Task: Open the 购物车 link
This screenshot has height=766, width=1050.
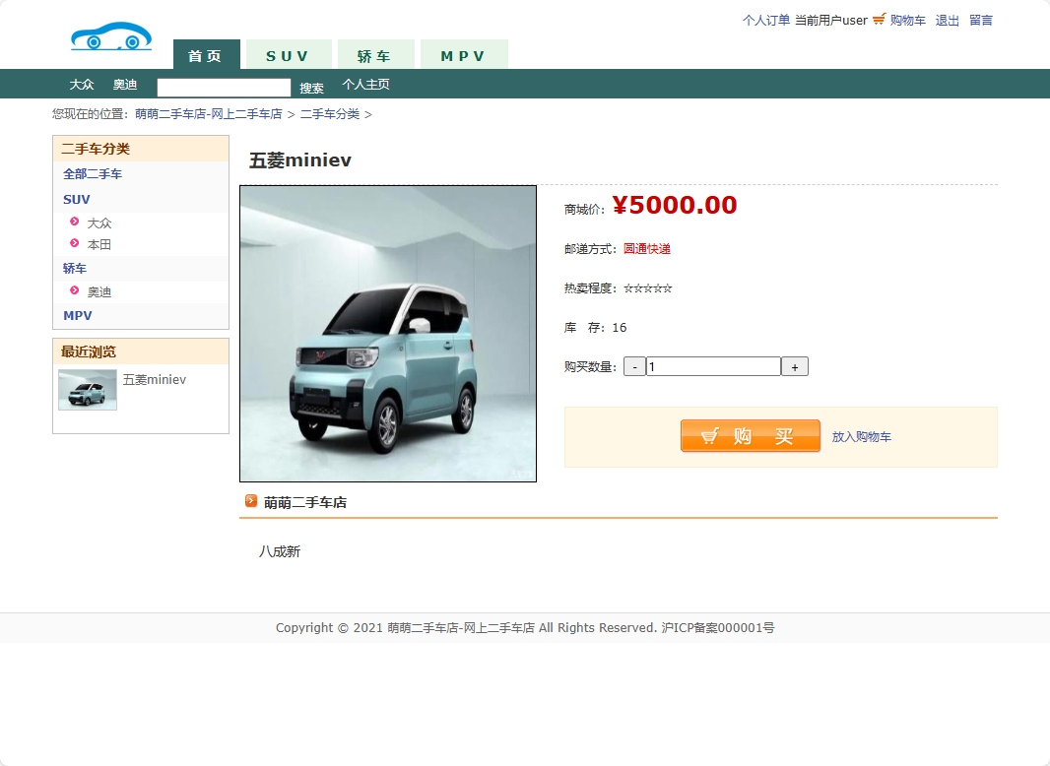Action: (x=907, y=20)
